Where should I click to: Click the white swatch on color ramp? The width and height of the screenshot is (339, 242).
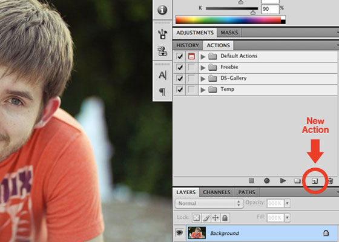coord(283,18)
